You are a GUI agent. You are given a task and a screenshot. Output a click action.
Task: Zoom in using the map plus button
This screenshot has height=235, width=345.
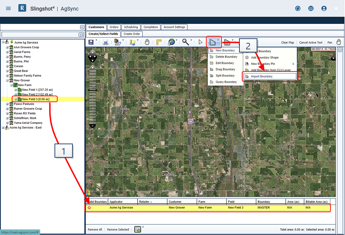(92, 67)
